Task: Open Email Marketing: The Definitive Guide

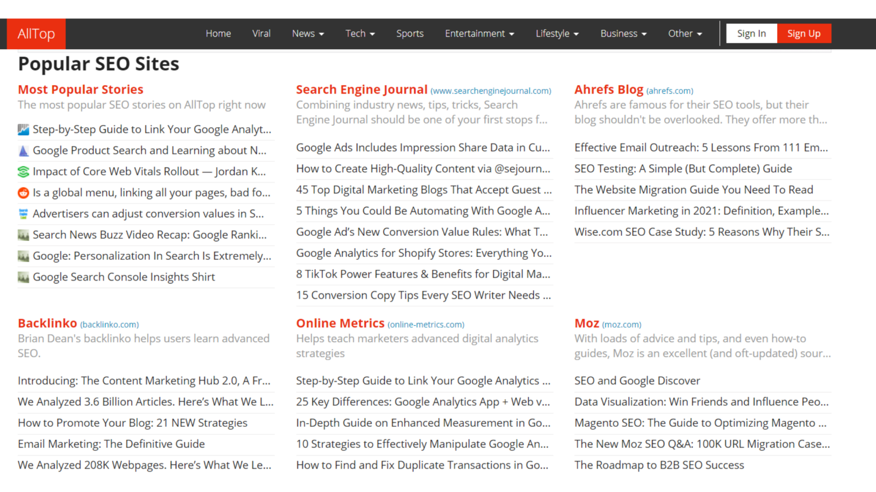Action: pos(111,444)
